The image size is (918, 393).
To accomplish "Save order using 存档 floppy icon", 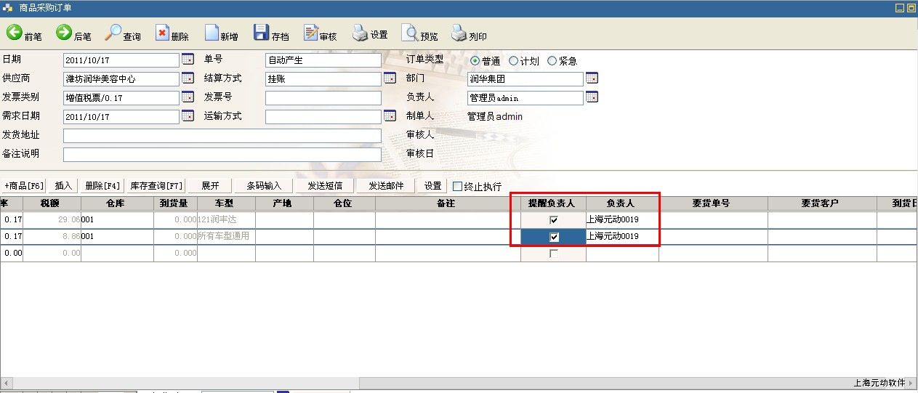I will point(261,33).
